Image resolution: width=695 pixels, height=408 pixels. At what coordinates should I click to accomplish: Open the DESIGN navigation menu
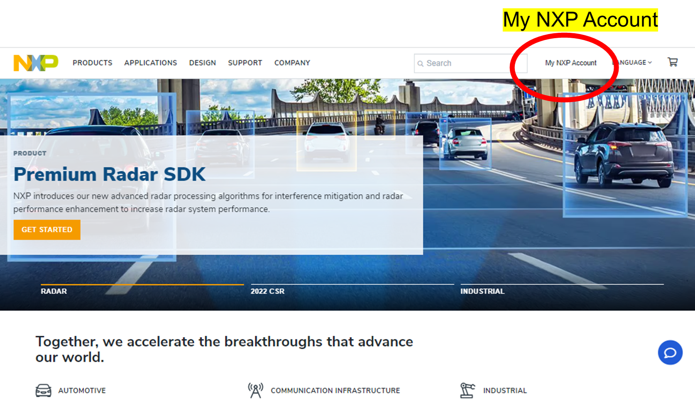click(202, 63)
